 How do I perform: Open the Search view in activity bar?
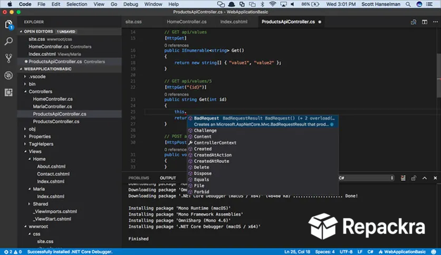tap(8, 41)
